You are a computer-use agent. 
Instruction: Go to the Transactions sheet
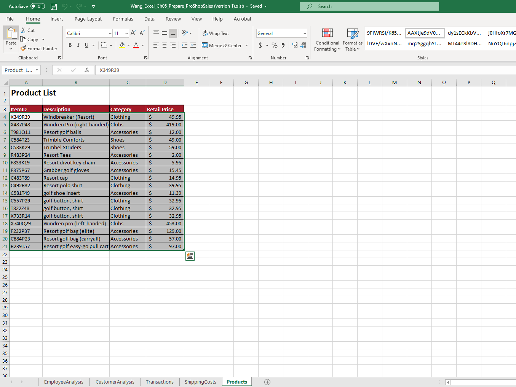coord(160,382)
